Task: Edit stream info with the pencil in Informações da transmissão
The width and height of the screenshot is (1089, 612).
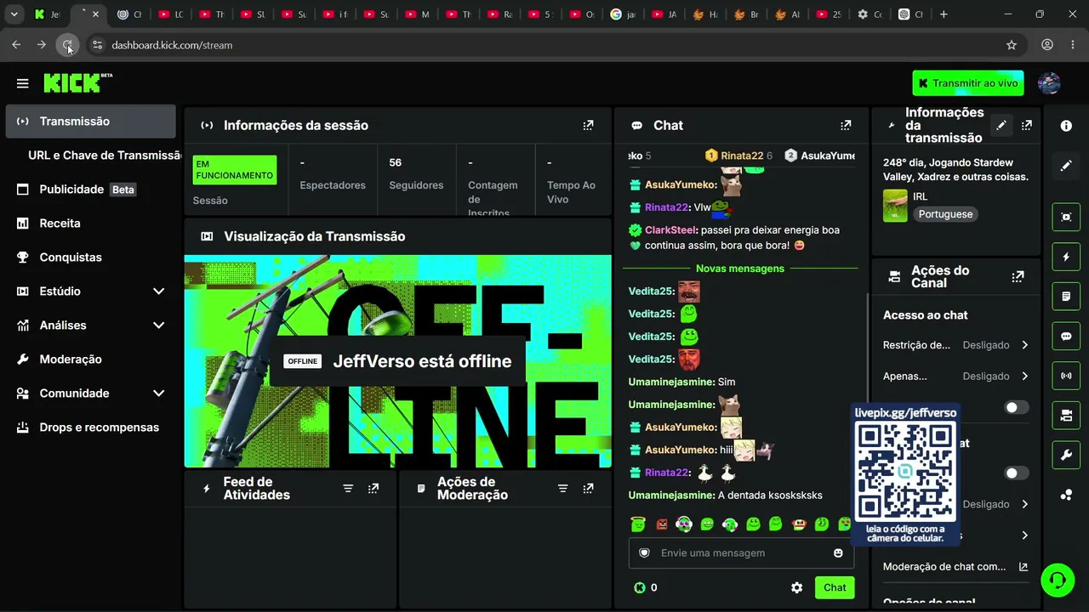Action: [x=1001, y=125]
